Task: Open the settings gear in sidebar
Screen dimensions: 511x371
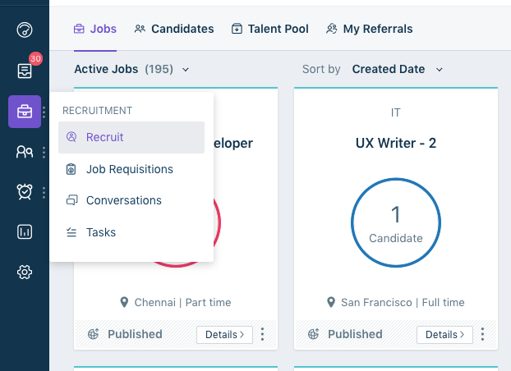Action: [25, 272]
